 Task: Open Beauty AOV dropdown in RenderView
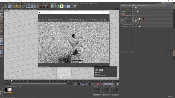click(52, 20)
